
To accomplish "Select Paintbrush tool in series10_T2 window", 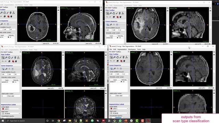I will click(12, 57).
